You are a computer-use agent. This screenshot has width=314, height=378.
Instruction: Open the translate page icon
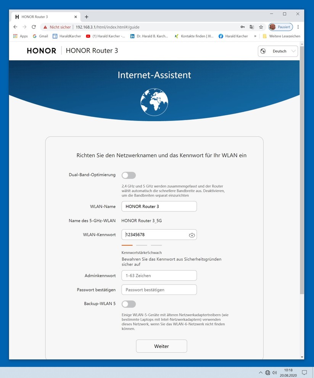click(252, 27)
